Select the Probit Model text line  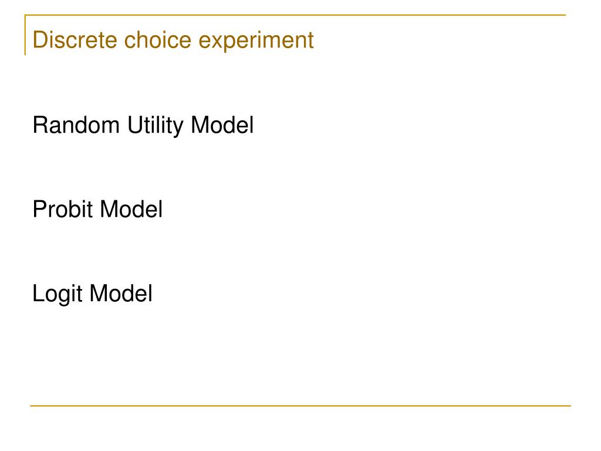(x=98, y=210)
